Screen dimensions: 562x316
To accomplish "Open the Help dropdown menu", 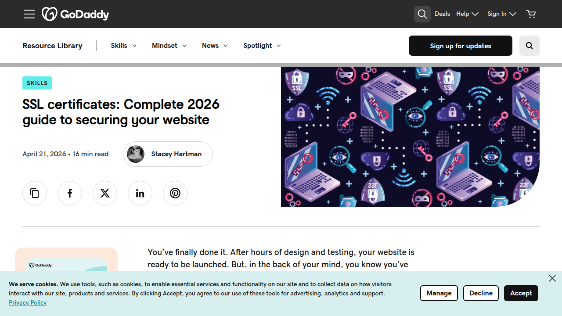I will point(467,14).
